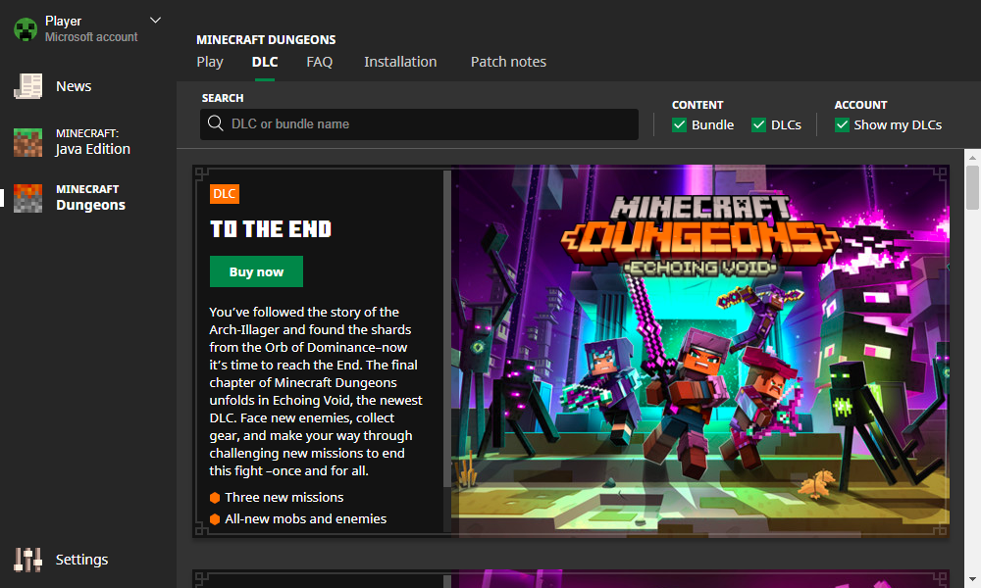Uncheck the DLCs content filter

(x=758, y=125)
